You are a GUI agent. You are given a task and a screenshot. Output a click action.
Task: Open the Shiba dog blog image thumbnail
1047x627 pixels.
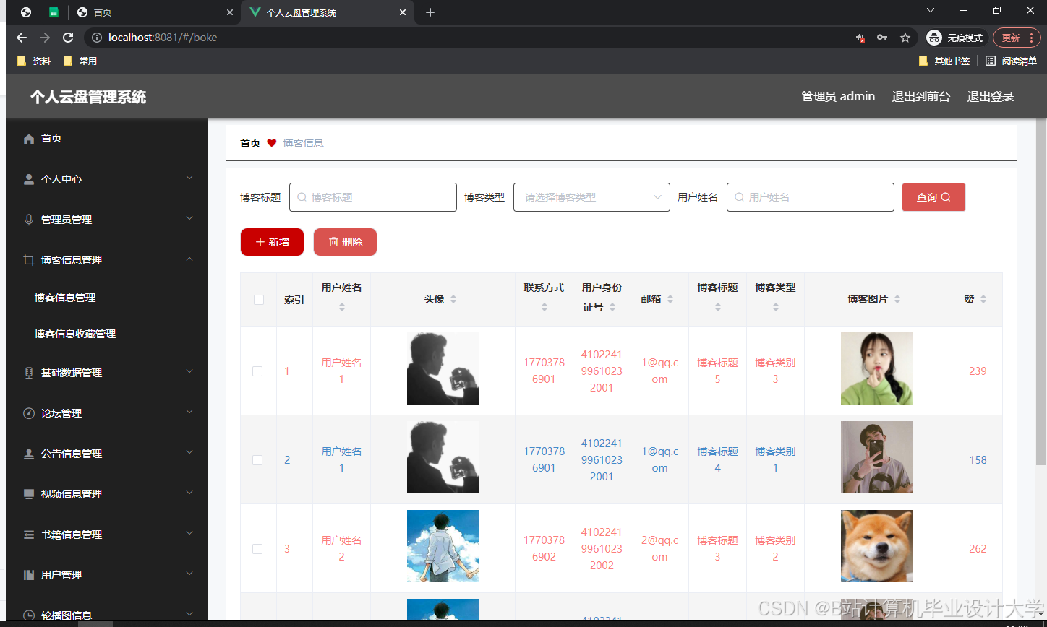(877, 546)
